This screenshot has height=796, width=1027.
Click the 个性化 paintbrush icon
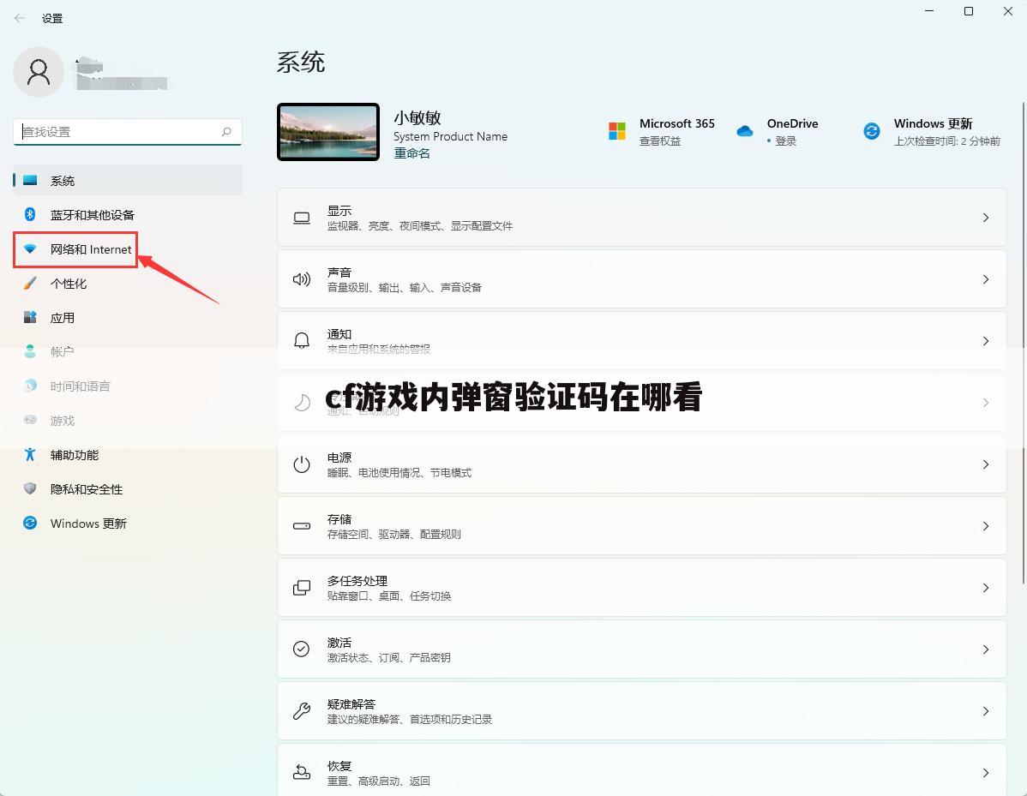(x=30, y=284)
